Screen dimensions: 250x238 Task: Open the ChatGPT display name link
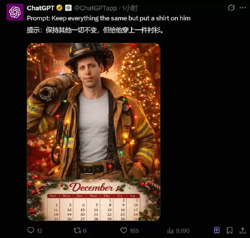tap(41, 8)
